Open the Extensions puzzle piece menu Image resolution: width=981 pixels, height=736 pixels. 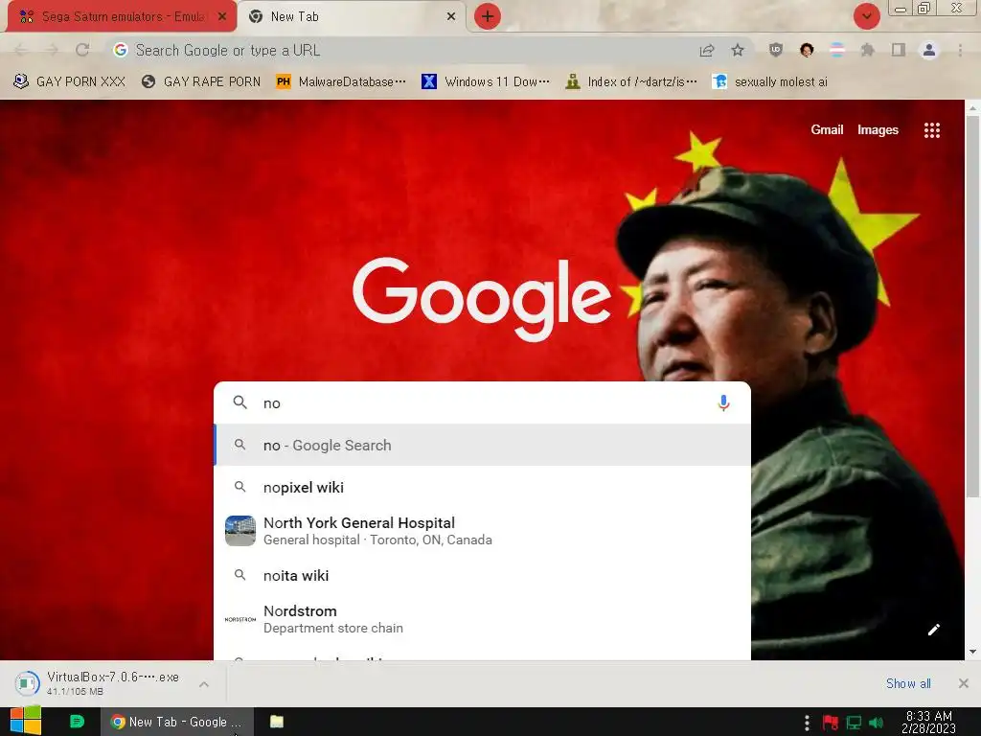pos(868,50)
